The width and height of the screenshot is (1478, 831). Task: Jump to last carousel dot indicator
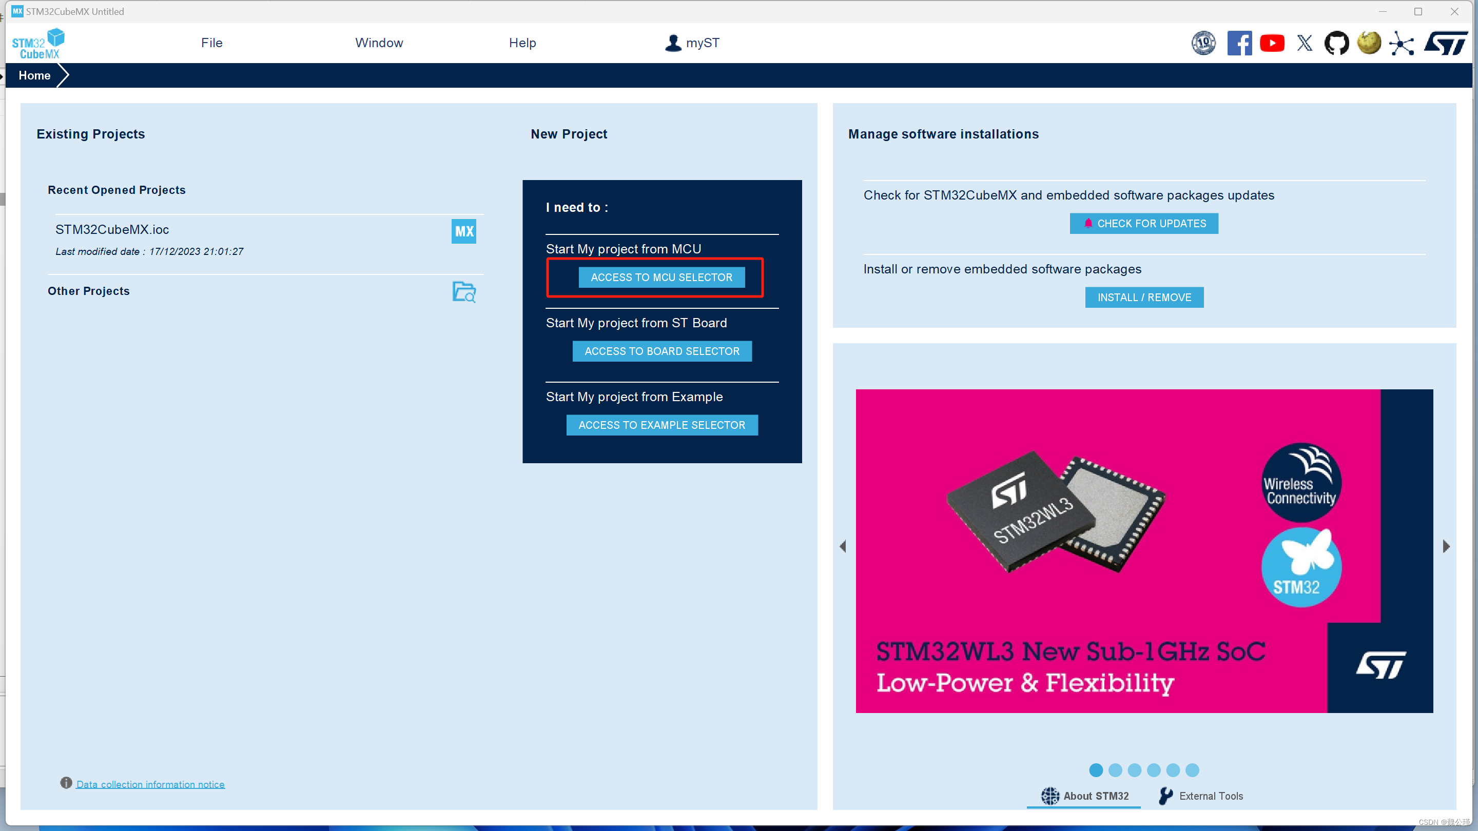(1192, 769)
